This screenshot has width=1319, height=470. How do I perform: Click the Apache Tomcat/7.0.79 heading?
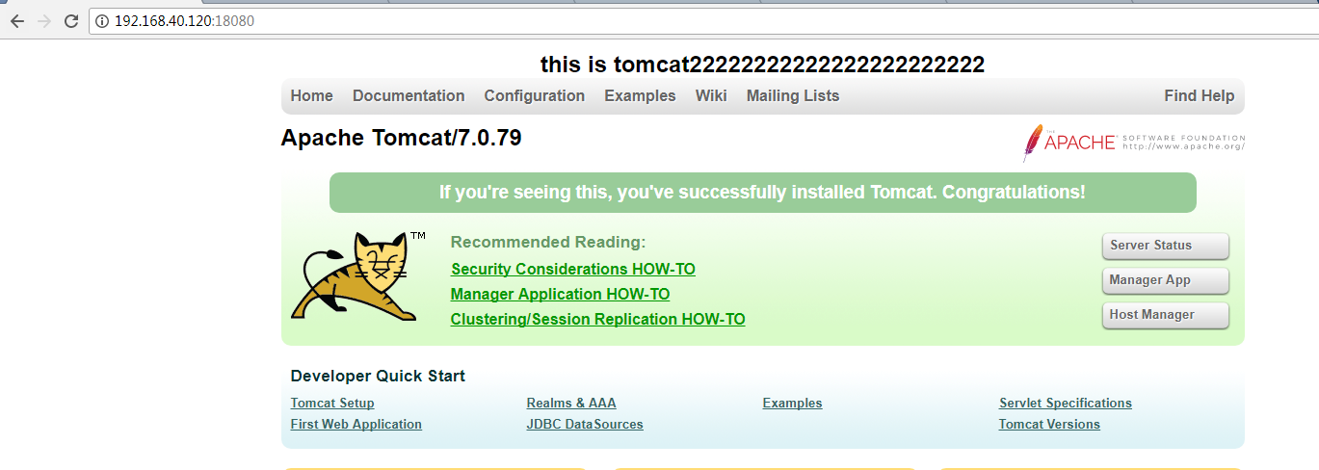coord(401,138)
